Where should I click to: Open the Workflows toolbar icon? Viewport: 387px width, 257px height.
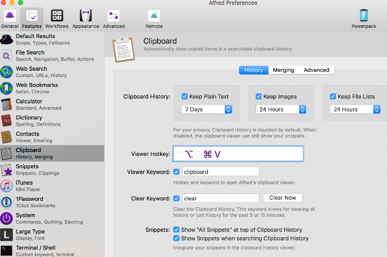(57, 16)
